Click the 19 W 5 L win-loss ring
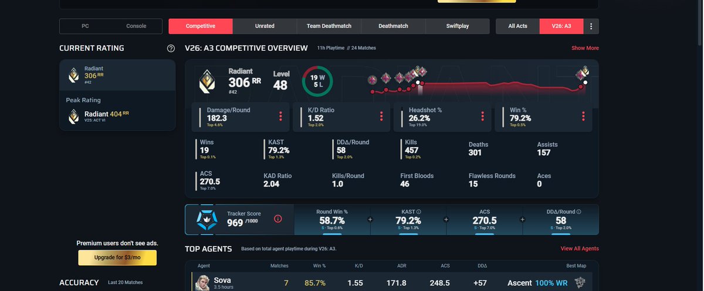The image size is (704, 291). pos(318,81)
